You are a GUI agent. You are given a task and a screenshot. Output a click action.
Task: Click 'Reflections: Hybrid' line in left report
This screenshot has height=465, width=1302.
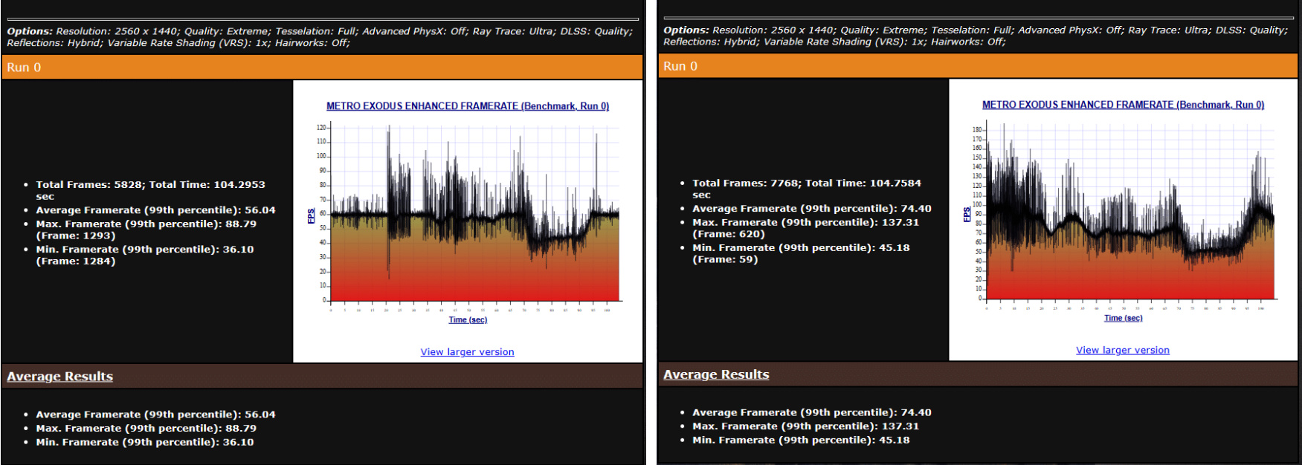point(178,43)
